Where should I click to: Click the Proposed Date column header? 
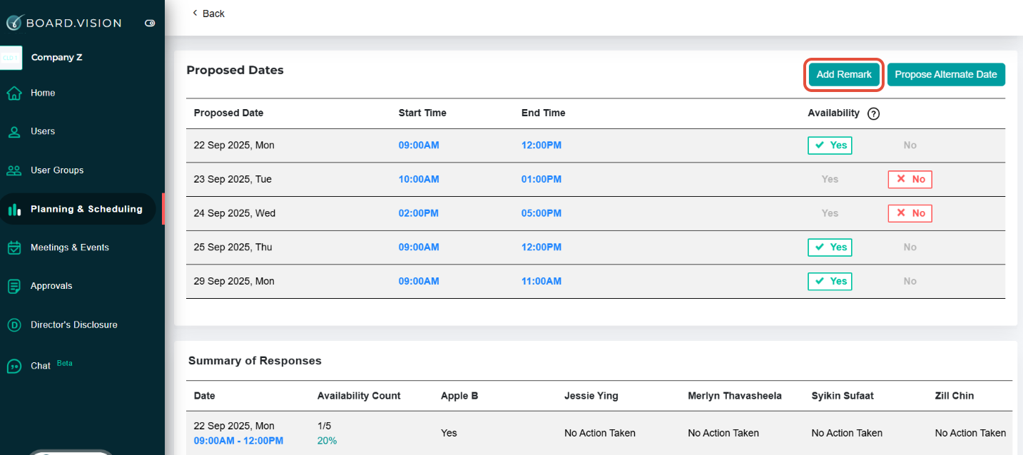point(228,113)
